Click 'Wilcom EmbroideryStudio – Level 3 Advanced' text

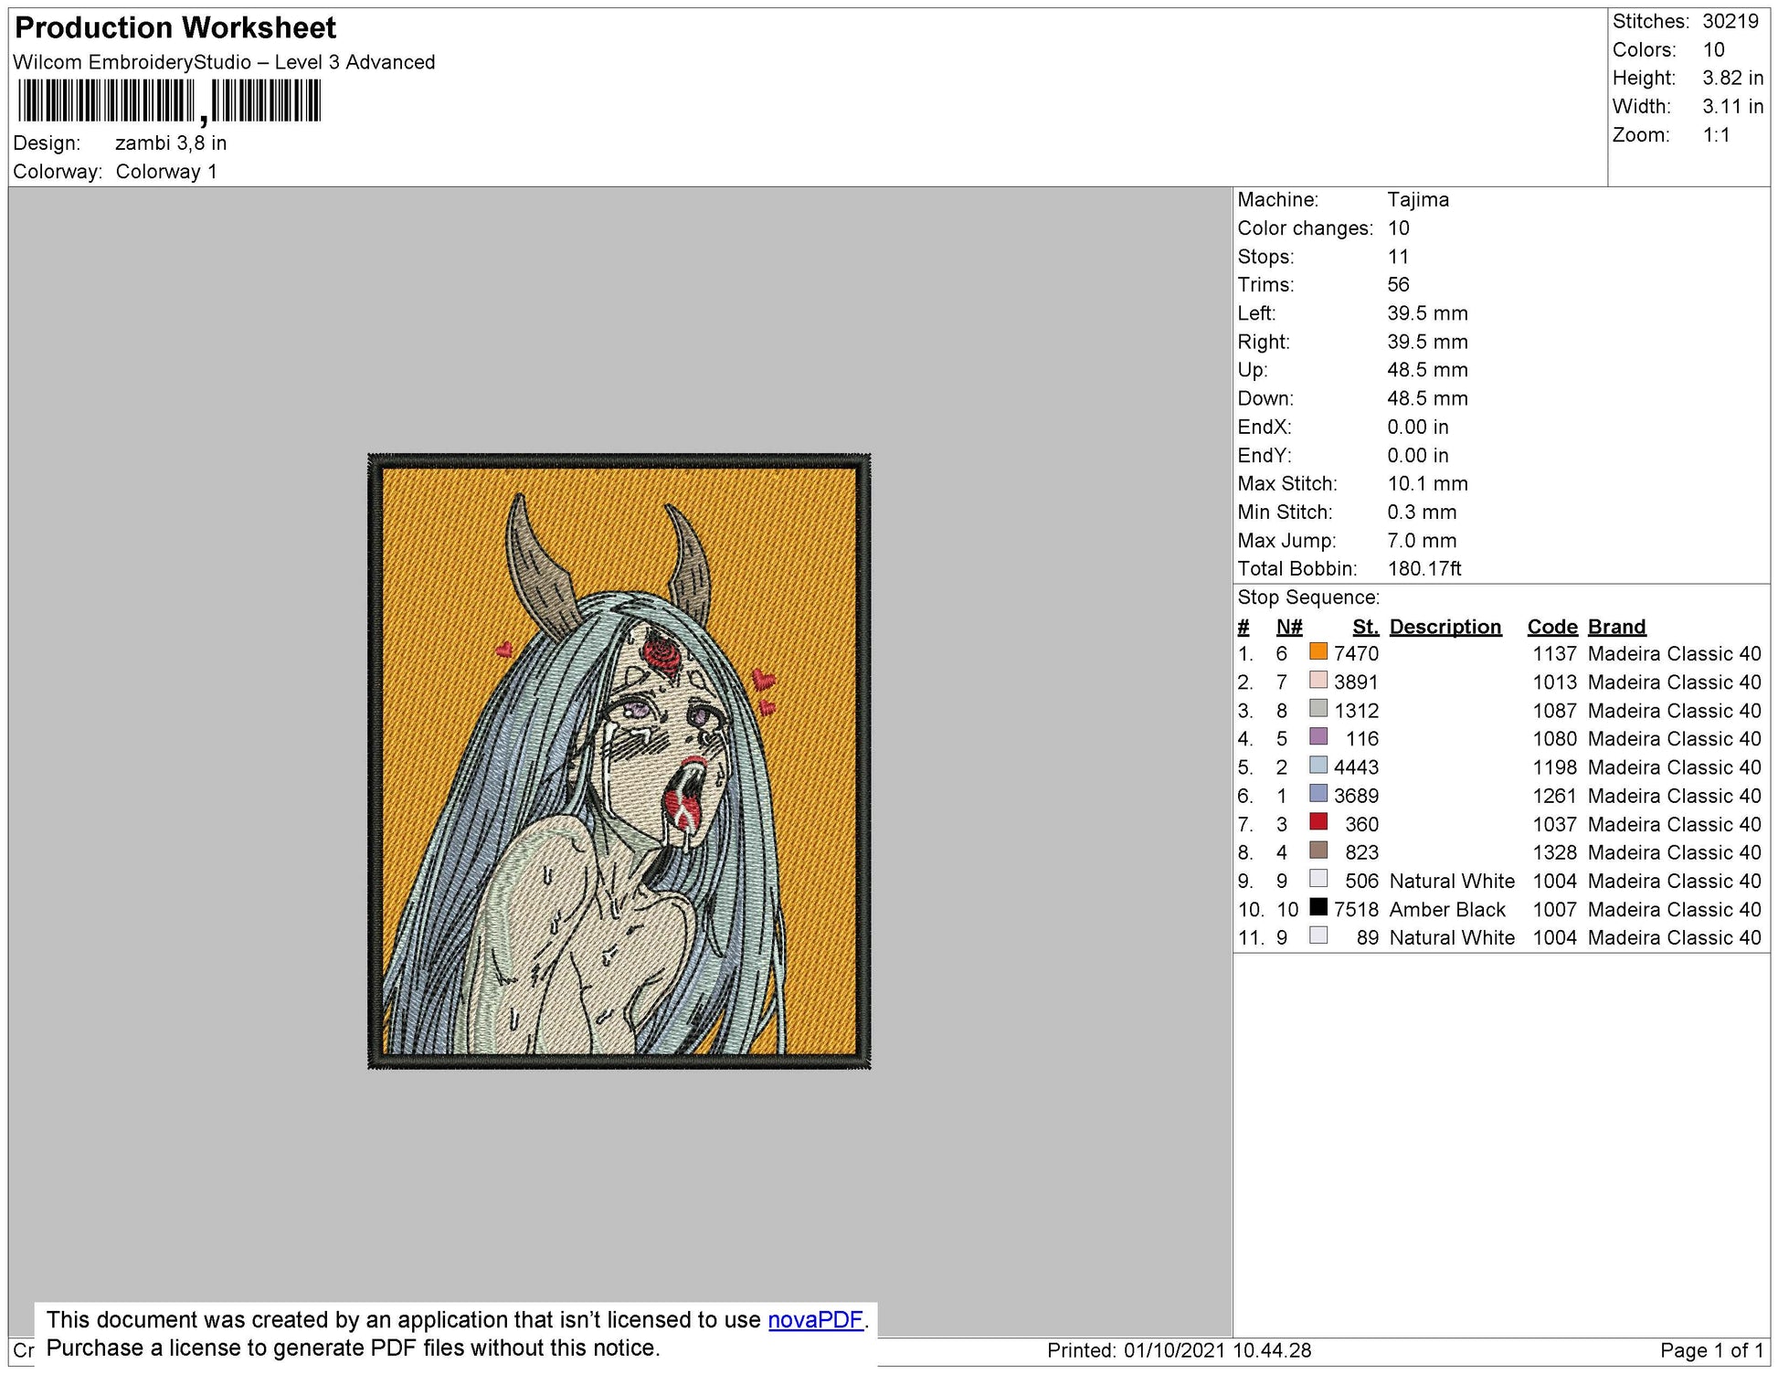pyautogui.click(x=224, y=63)
